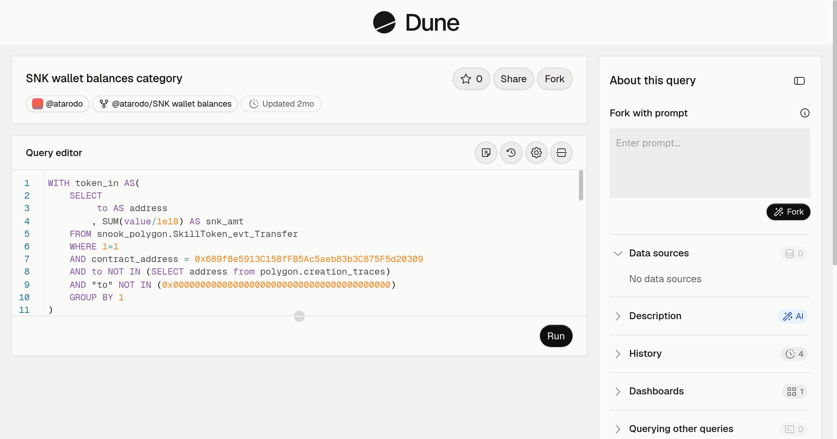
Task: Click the query editor vertical scrollbar
Action: pos(581,185)
